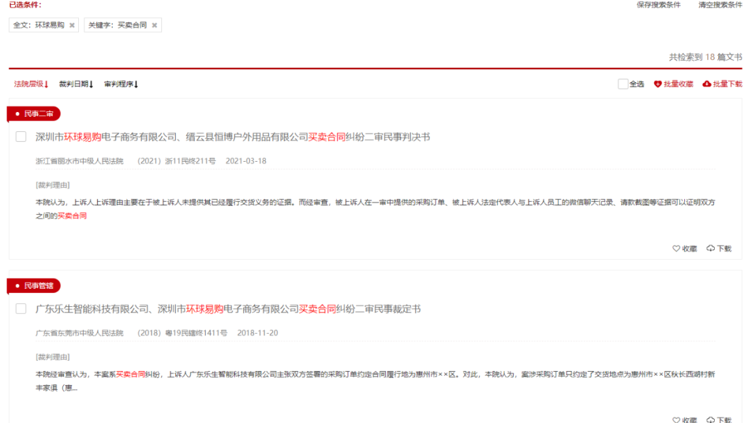748x423 pixels.
Task: Toggle the 法院层级 sort order arrow
Action: [x=46, y=83]
